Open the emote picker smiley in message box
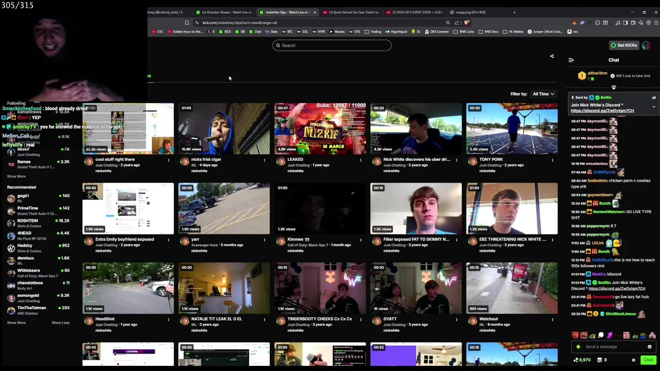Screen dimensions: 660x371 (649, 347)
